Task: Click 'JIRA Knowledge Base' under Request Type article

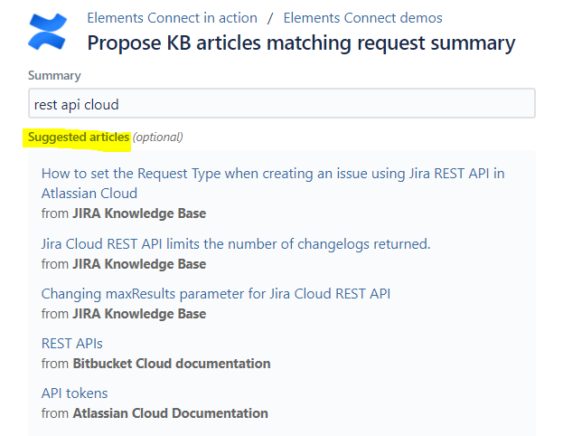Action: [x=139, y=213]
